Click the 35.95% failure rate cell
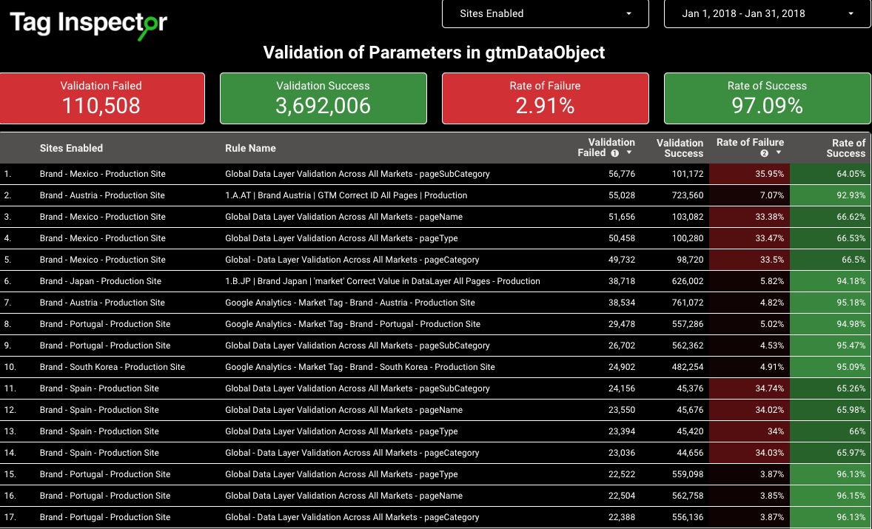 tap(749, 174)
